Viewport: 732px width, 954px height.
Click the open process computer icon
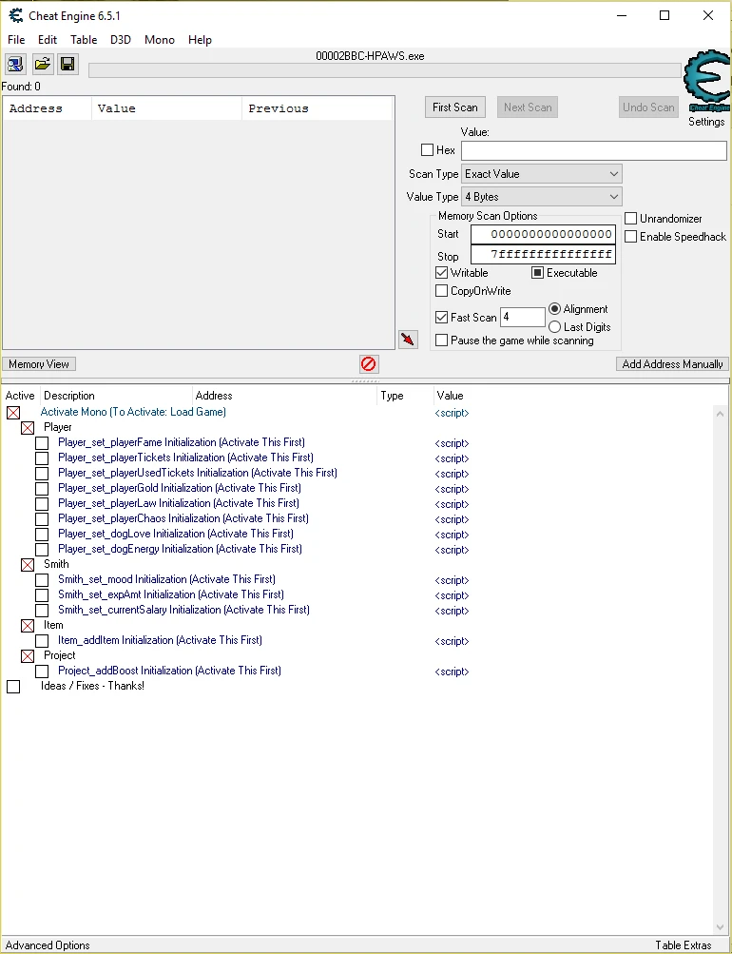click(x=15, y=64)
